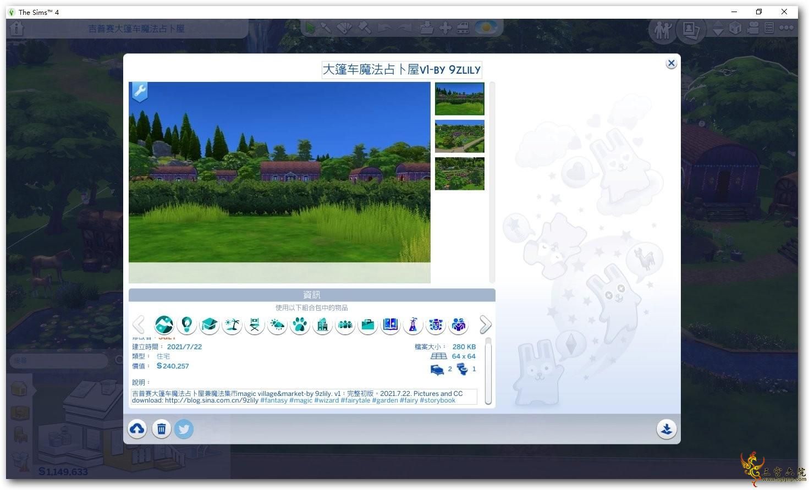The width and height of the screenshot is (809, 490).
Task: Click the #fantasy hashtag
Action: click(274, 400)
